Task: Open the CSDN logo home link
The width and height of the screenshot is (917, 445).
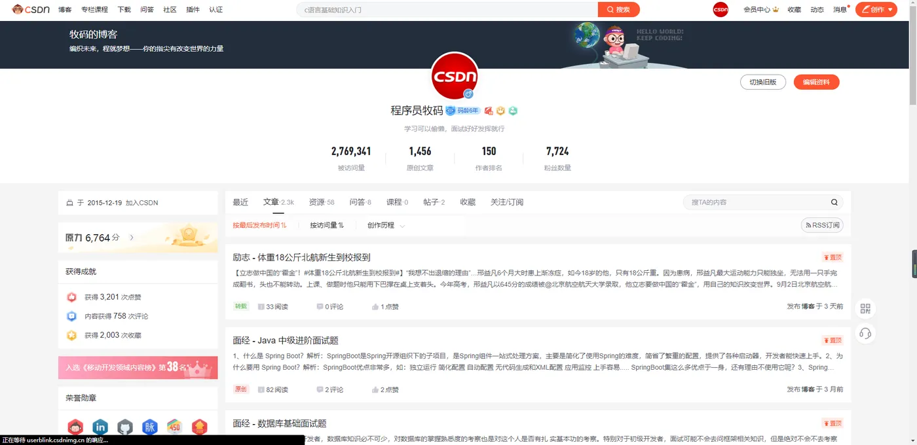Action: [x=31, y=9]
